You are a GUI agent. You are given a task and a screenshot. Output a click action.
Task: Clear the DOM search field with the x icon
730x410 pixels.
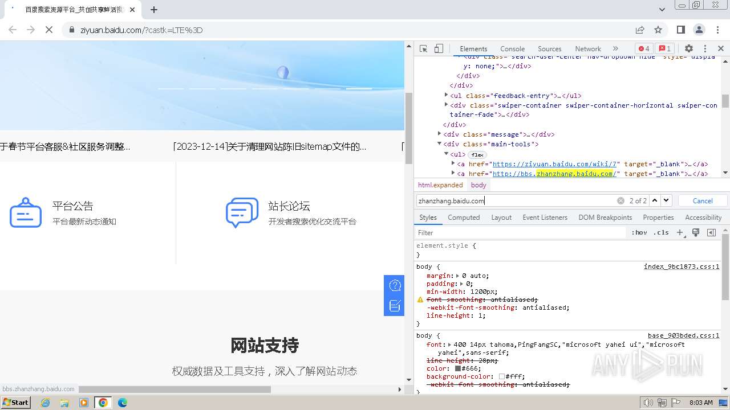point(620,200)
